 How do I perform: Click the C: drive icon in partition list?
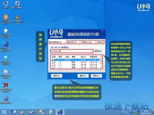tap(53, 60)
